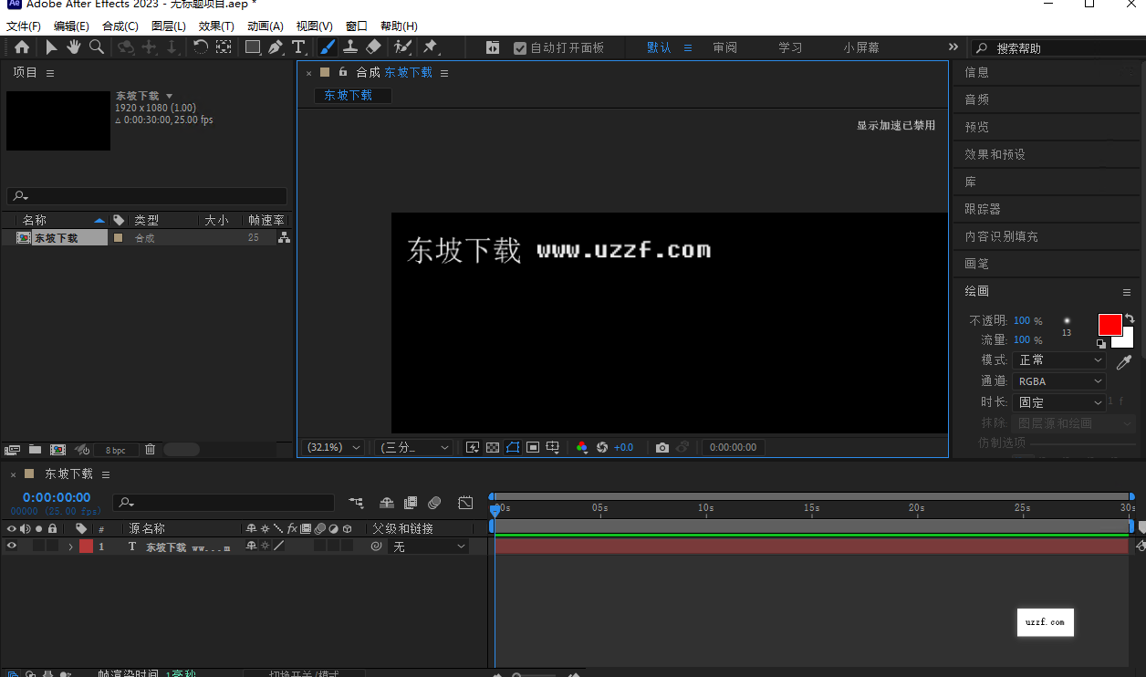Open the 父级和链接 dropdown set to 无
This screenshot has width=1146, height=677.
pos(429,546)
